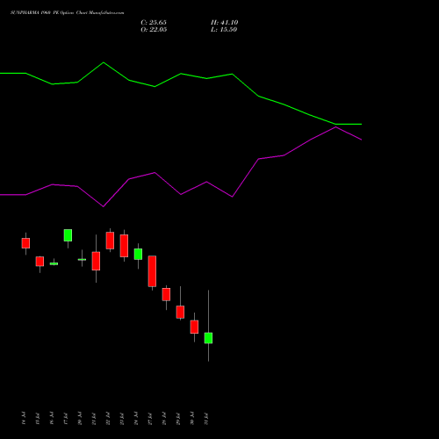Select the red candle for 23 Jul

click(124, 246)
